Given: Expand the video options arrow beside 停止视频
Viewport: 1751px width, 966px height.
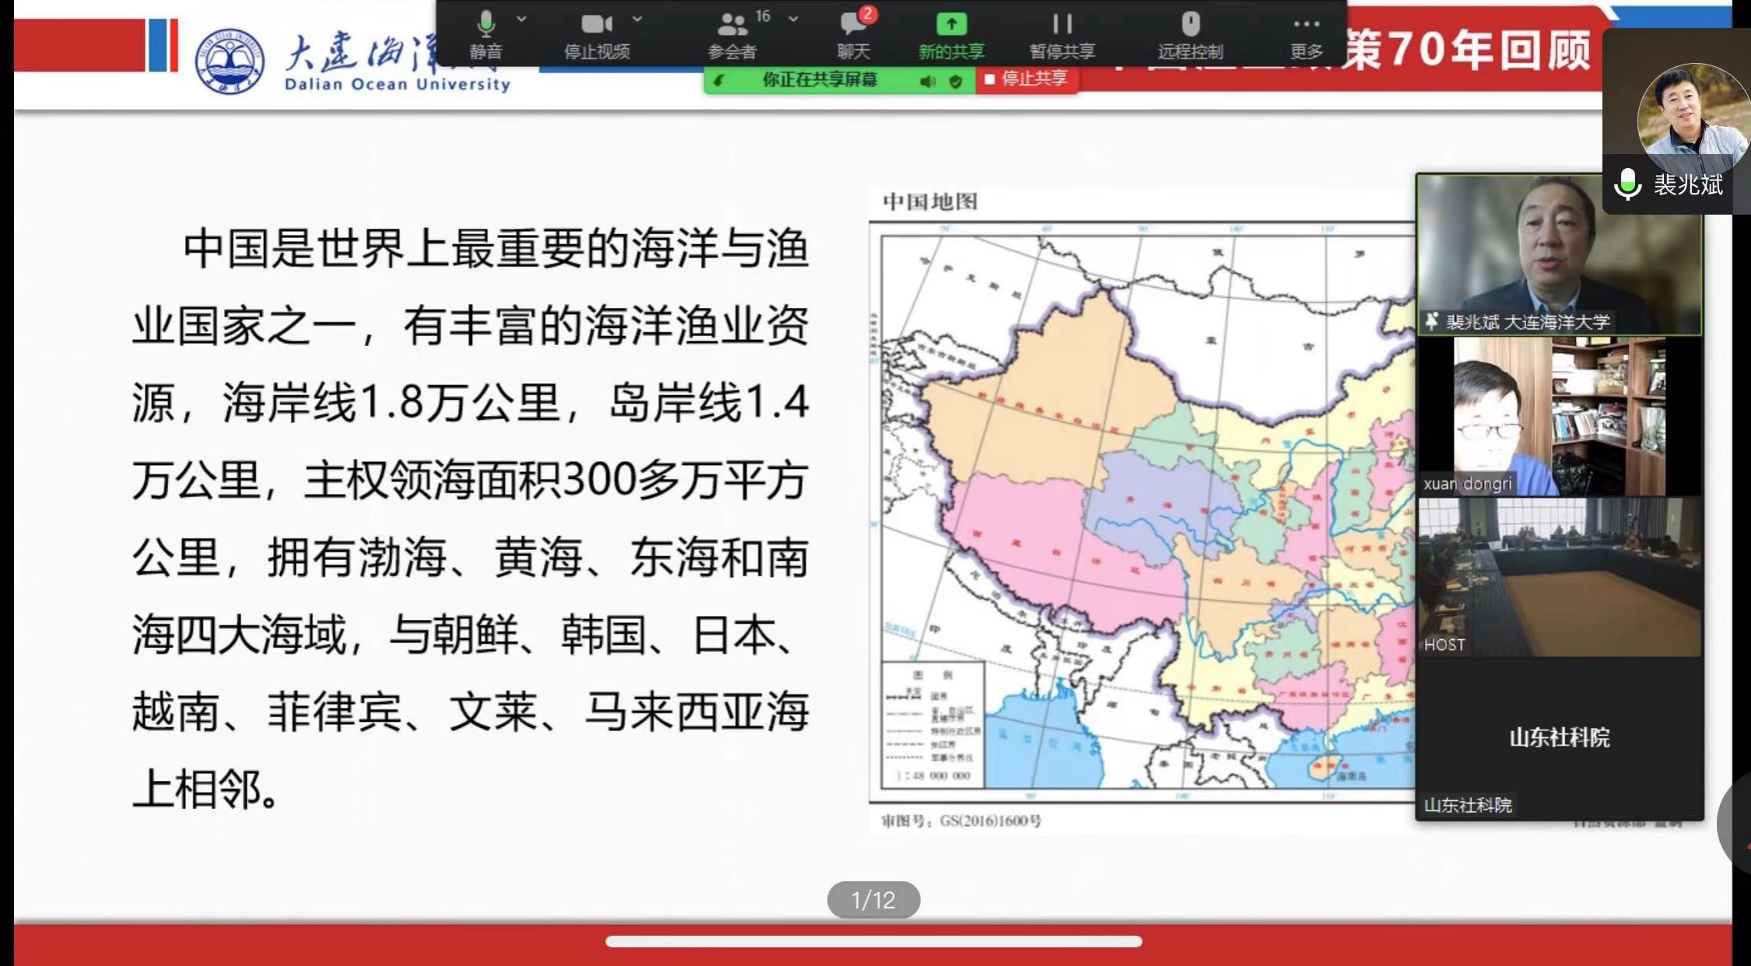Looking at the screenshot, I should [x=637, y=19].
